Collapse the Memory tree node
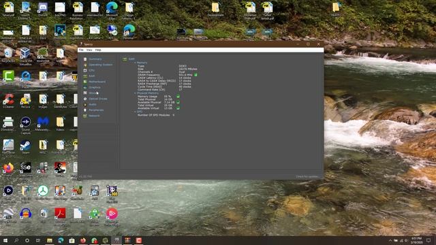 [135, 63]
